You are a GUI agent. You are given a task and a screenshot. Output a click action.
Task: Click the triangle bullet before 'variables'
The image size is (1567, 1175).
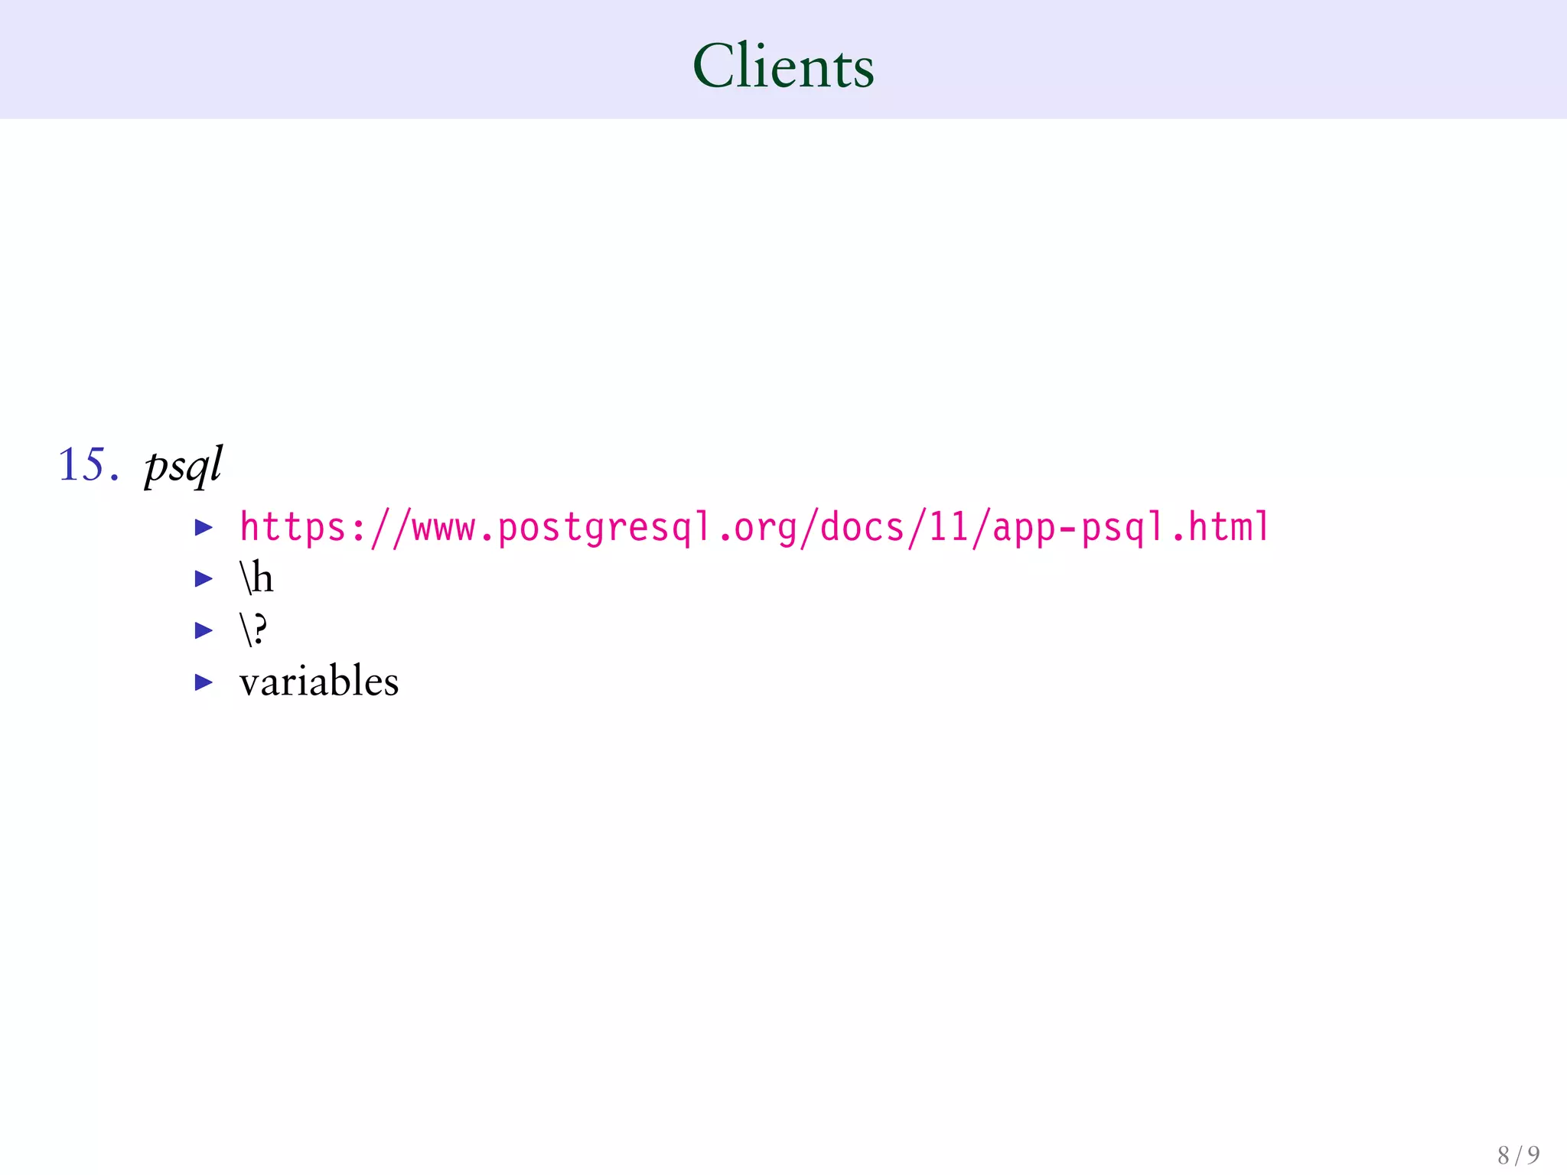[x=204, y=682]
